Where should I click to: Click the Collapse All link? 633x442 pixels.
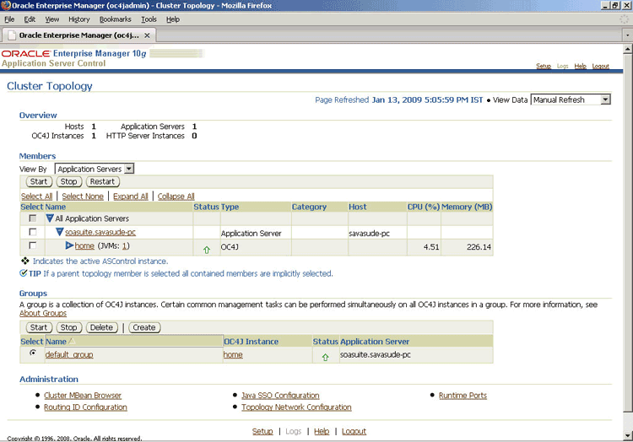(x=176, y=196)
